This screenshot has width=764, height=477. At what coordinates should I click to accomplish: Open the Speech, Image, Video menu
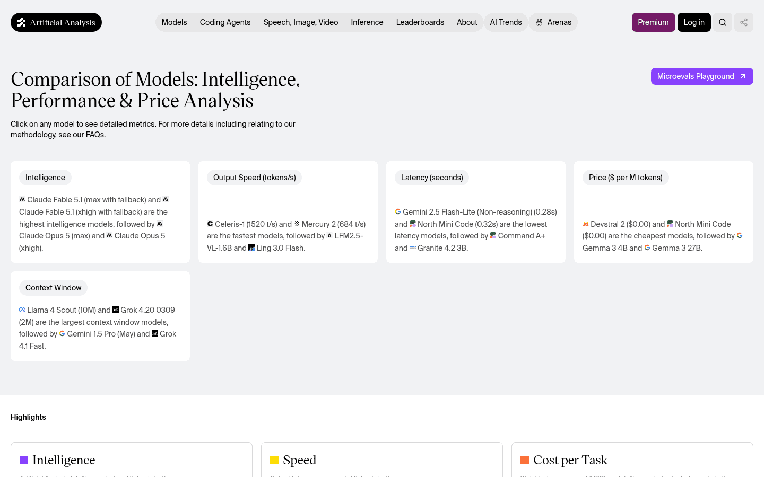point(301,22)
